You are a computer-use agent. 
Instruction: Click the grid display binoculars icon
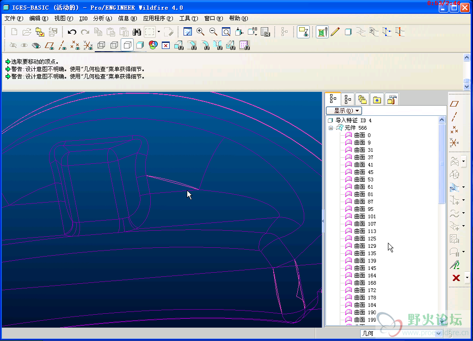[245, 45]
